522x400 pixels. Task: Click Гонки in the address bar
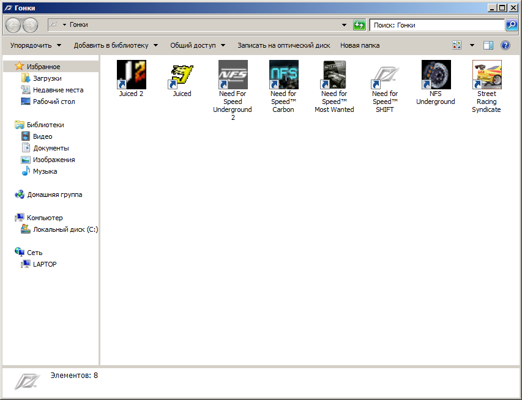79,24
